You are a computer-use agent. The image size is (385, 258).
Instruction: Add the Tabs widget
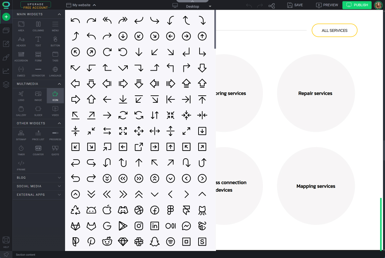pos(55,57)
